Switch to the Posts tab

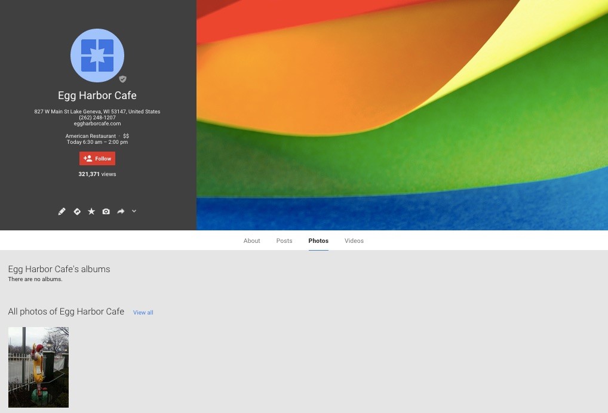[x=284, y=241]
